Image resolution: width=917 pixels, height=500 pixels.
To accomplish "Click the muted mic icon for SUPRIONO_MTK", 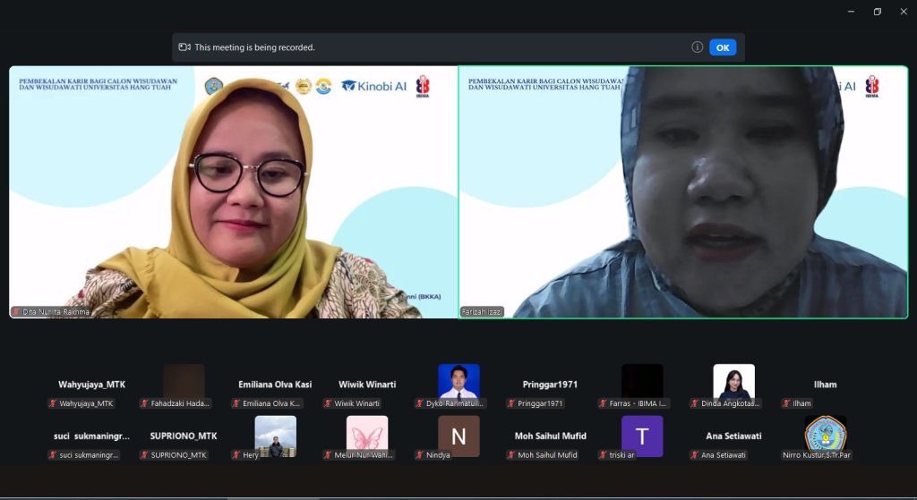I will coord(144,455).
